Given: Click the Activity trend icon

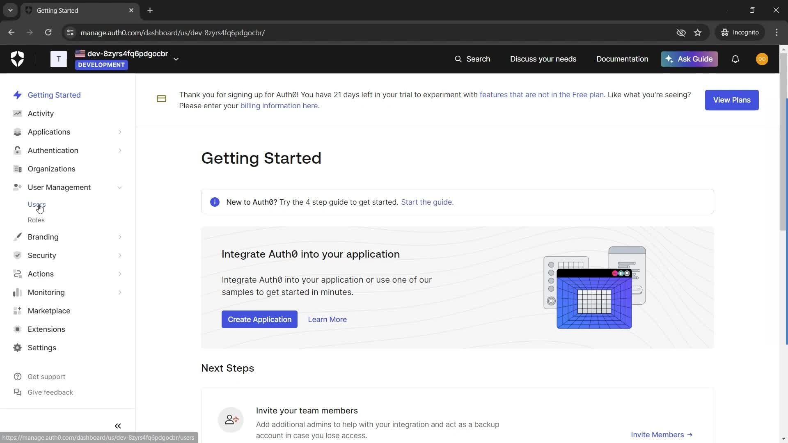Looking at the screenshot, I should click(17, 114).
